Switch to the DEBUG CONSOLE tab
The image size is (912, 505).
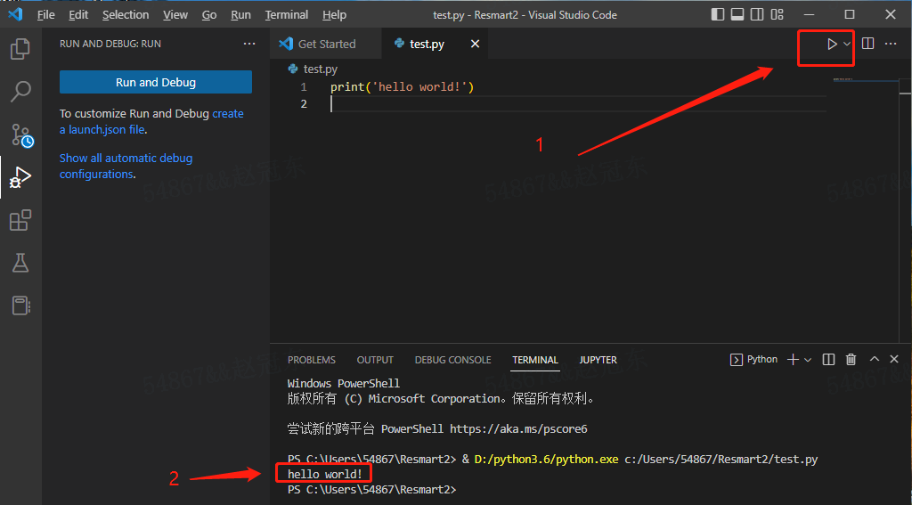coord(453,360)
